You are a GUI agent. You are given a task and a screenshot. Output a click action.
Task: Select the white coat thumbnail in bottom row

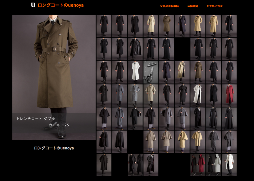pos(229,164)
